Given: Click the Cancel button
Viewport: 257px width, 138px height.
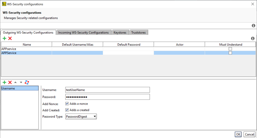Looking at the screenshot, I should coord(249,134).
